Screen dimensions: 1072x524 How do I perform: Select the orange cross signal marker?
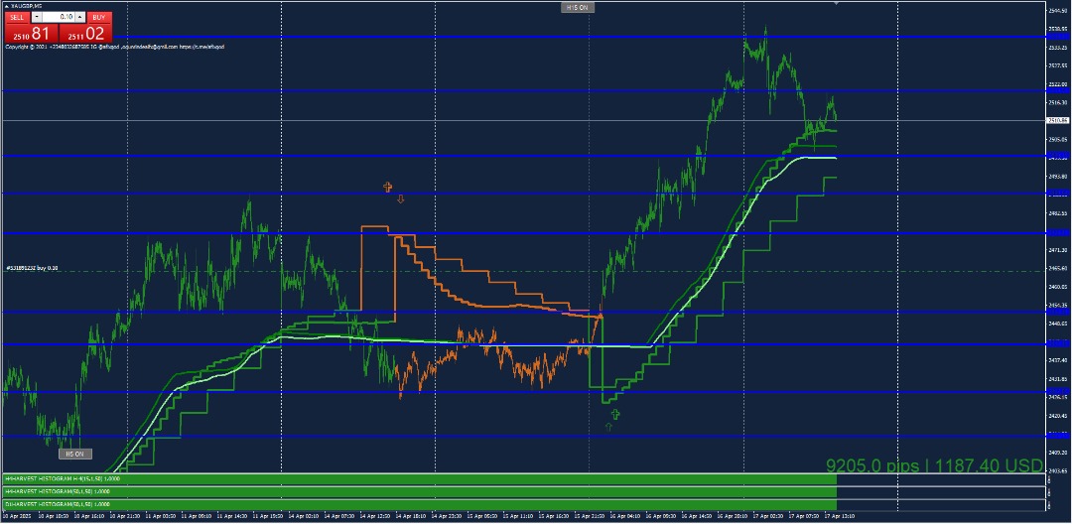coord(388,187)
